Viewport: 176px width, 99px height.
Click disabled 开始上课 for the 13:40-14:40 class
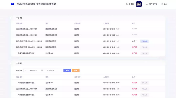coord(144,47)
